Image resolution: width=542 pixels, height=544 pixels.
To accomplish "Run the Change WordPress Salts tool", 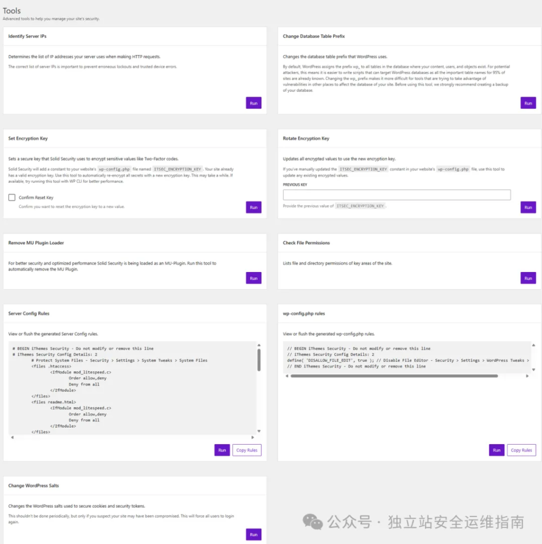I will tap(253, 534).
